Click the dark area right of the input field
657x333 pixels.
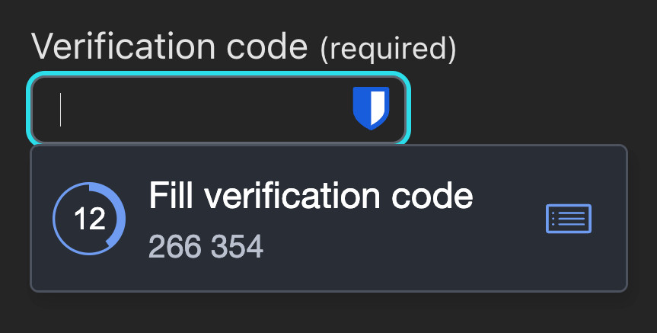(533, 107)
